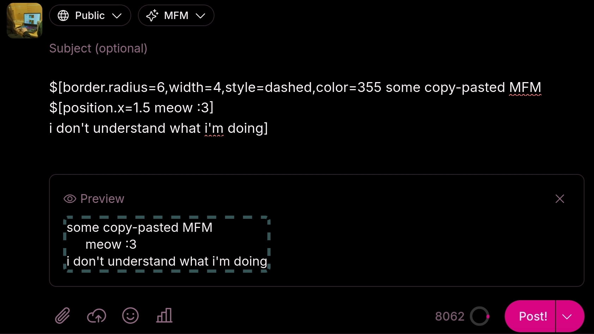594x334 pixels.
Task: Click the user avatar thumbnail
Action: pyautogui.click(x=24, y=20)
